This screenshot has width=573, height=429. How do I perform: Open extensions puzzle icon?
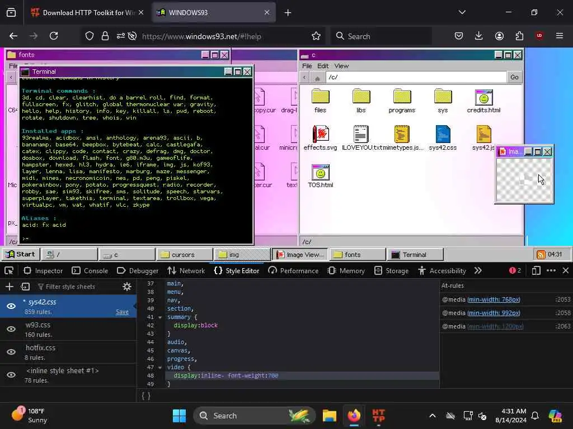(519, 36)
